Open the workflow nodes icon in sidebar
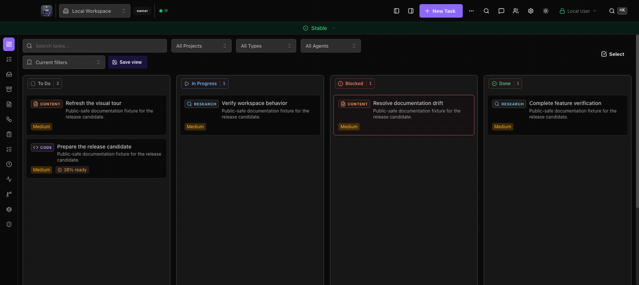 tap(9, 119)
